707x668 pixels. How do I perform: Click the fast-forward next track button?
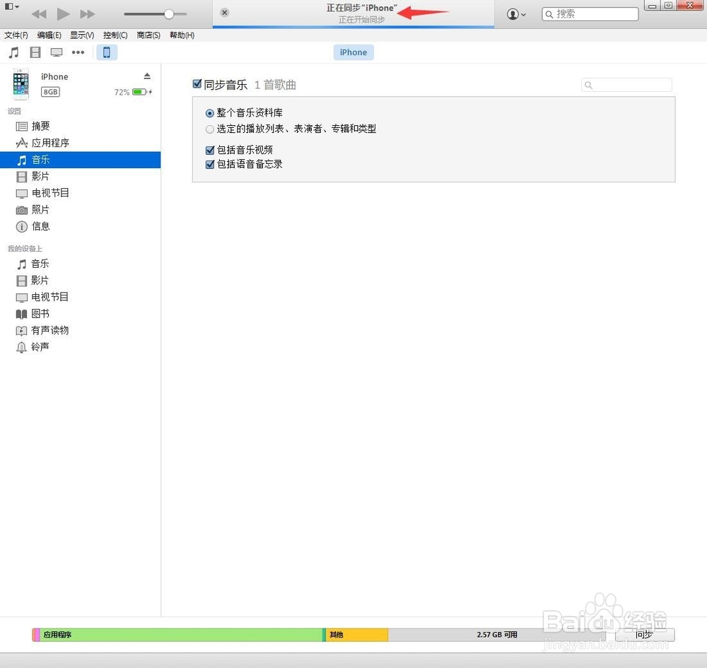click(x=88, y=14)
